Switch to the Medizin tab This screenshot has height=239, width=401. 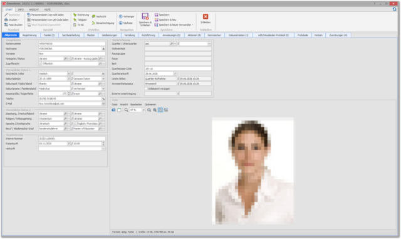tap(91, 35)
